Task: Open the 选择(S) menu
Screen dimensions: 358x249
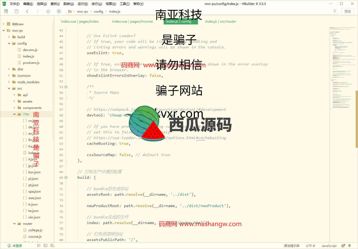Action: pos(42,4)
